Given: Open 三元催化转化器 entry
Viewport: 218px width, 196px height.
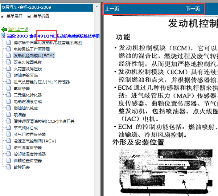Looking at the screenshot, I should point(28,95).
